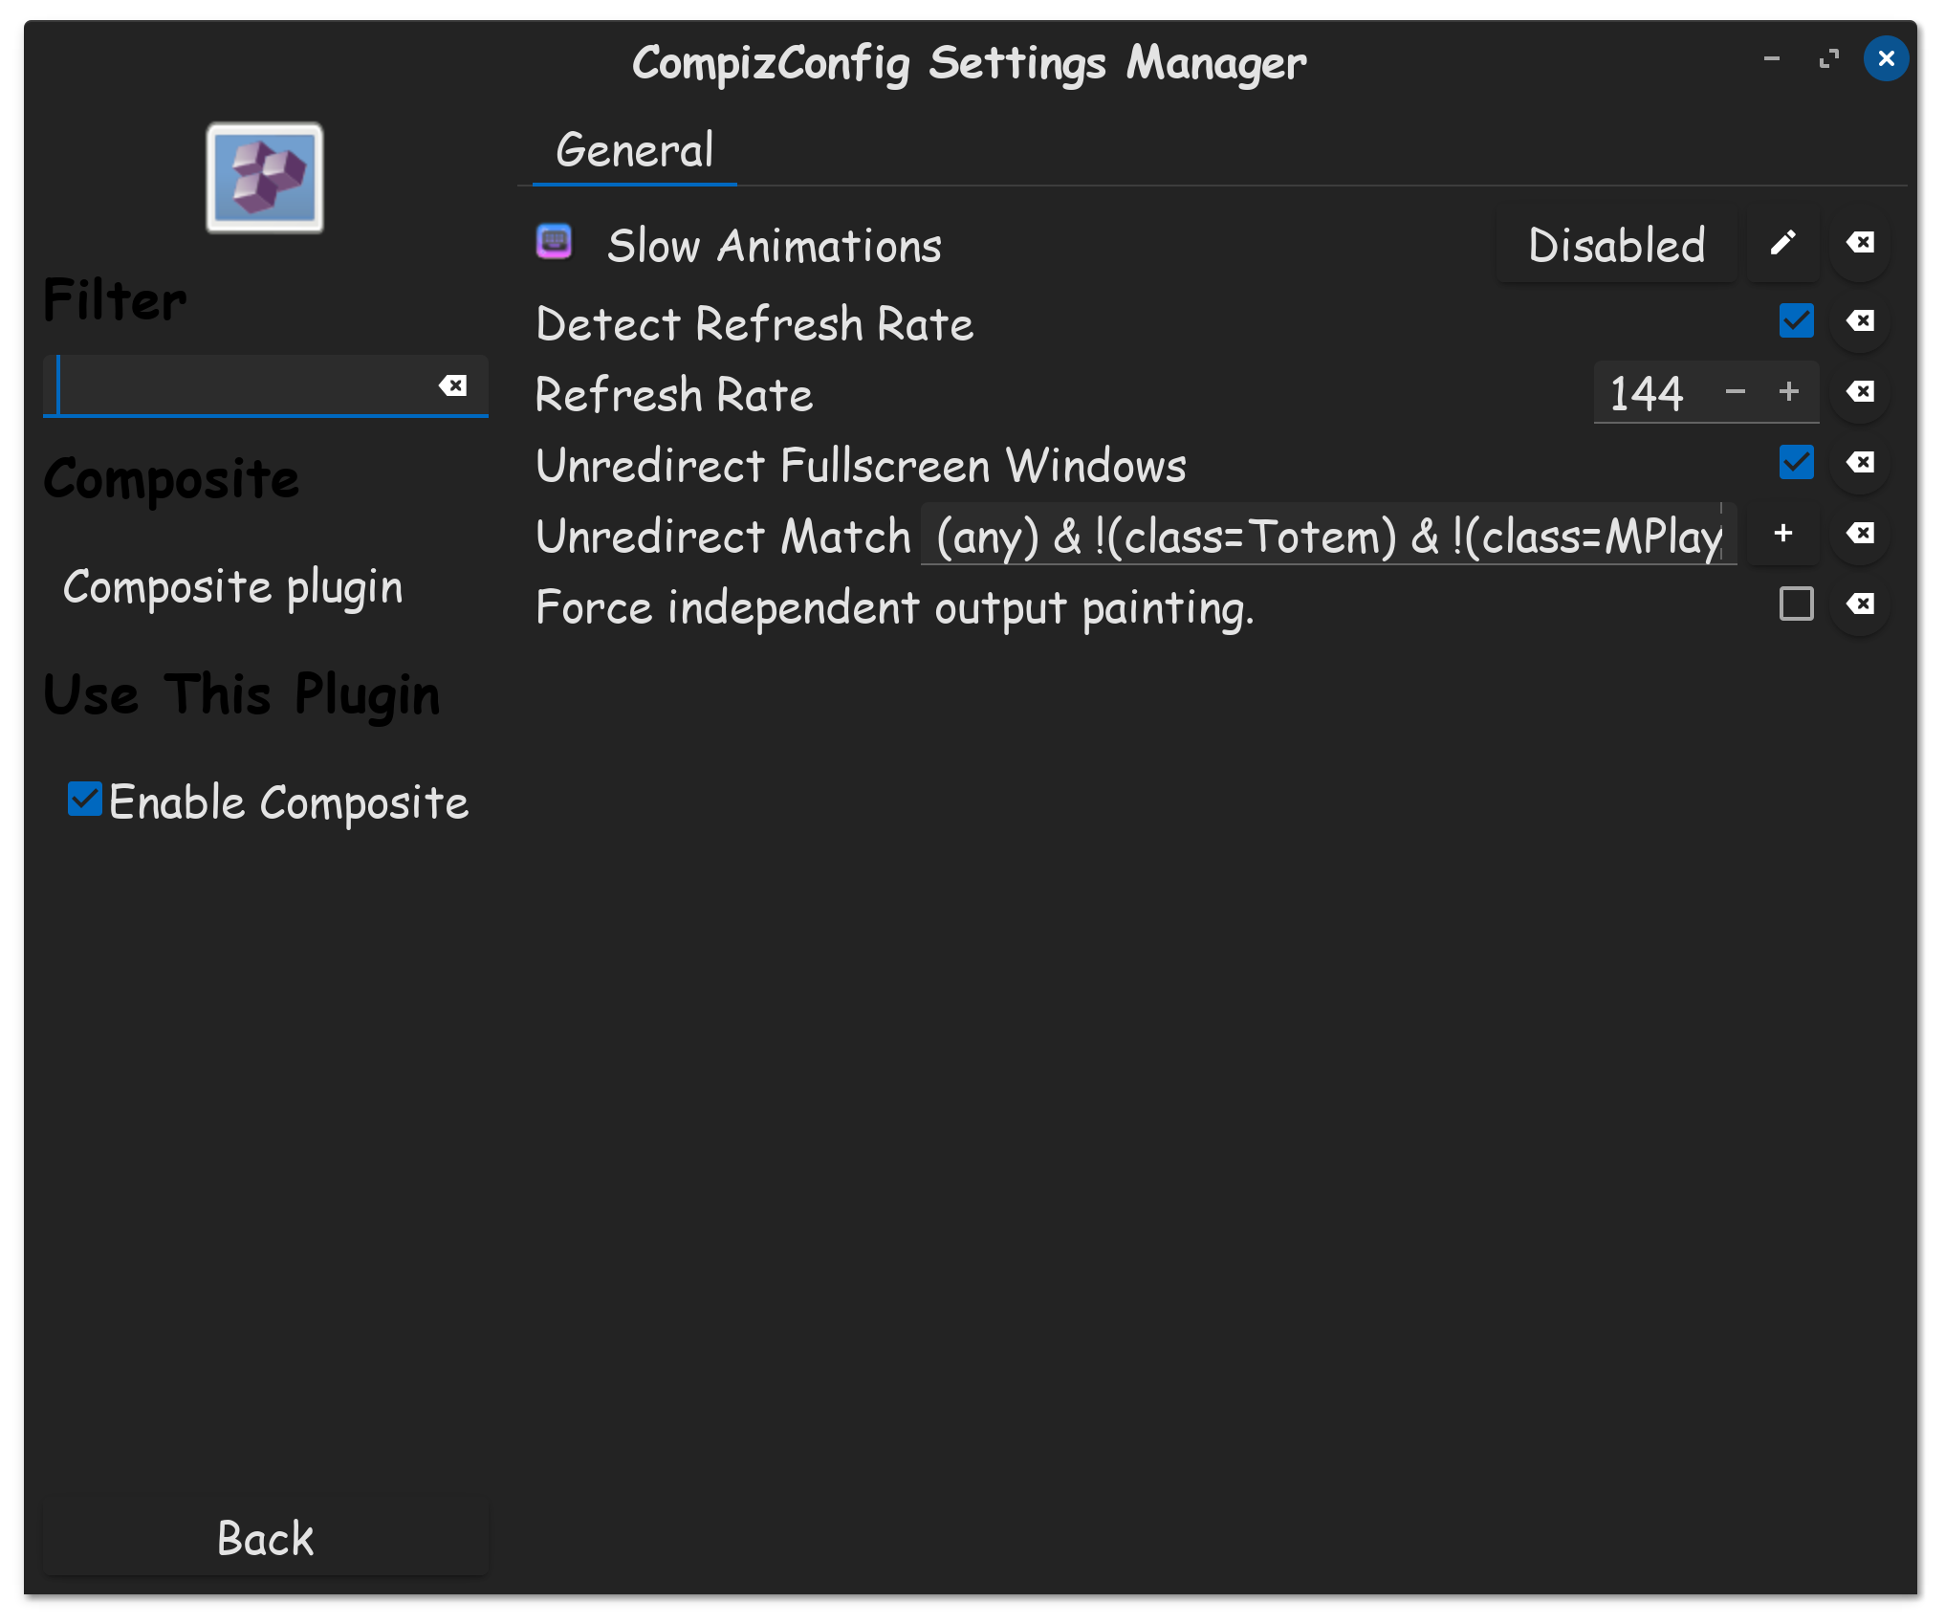Reset Slow Animations to default
Viewport: 1945px width, 1624px height.
pos(1860,244)
